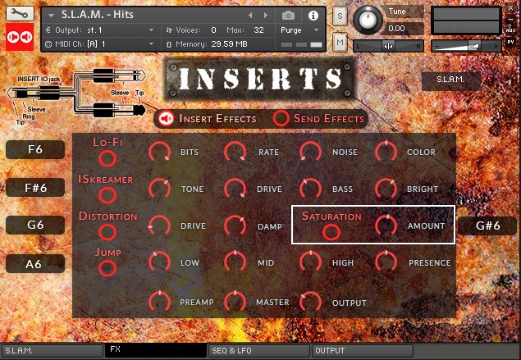Enable the Jump effect toggle
The width and height of the screenshot is (521, 360).
click(x=107, y=268)
